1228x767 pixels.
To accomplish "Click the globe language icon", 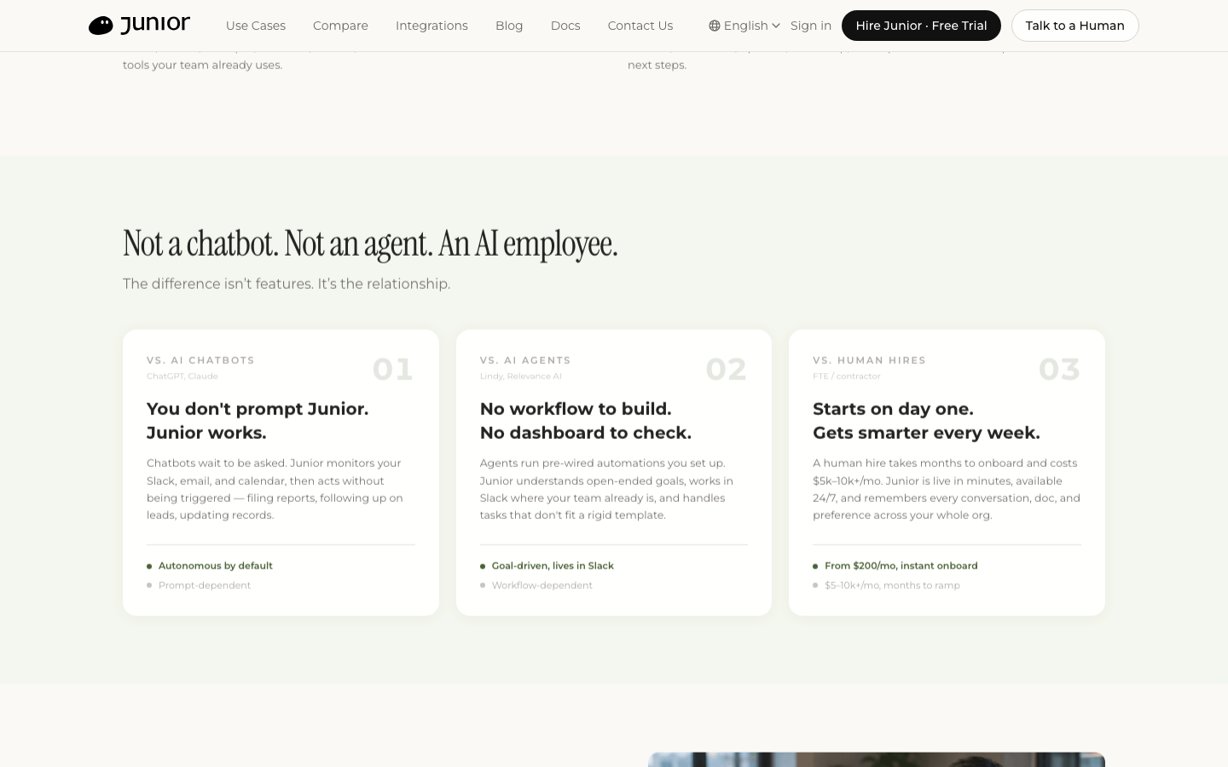I will tap(715, 26).
